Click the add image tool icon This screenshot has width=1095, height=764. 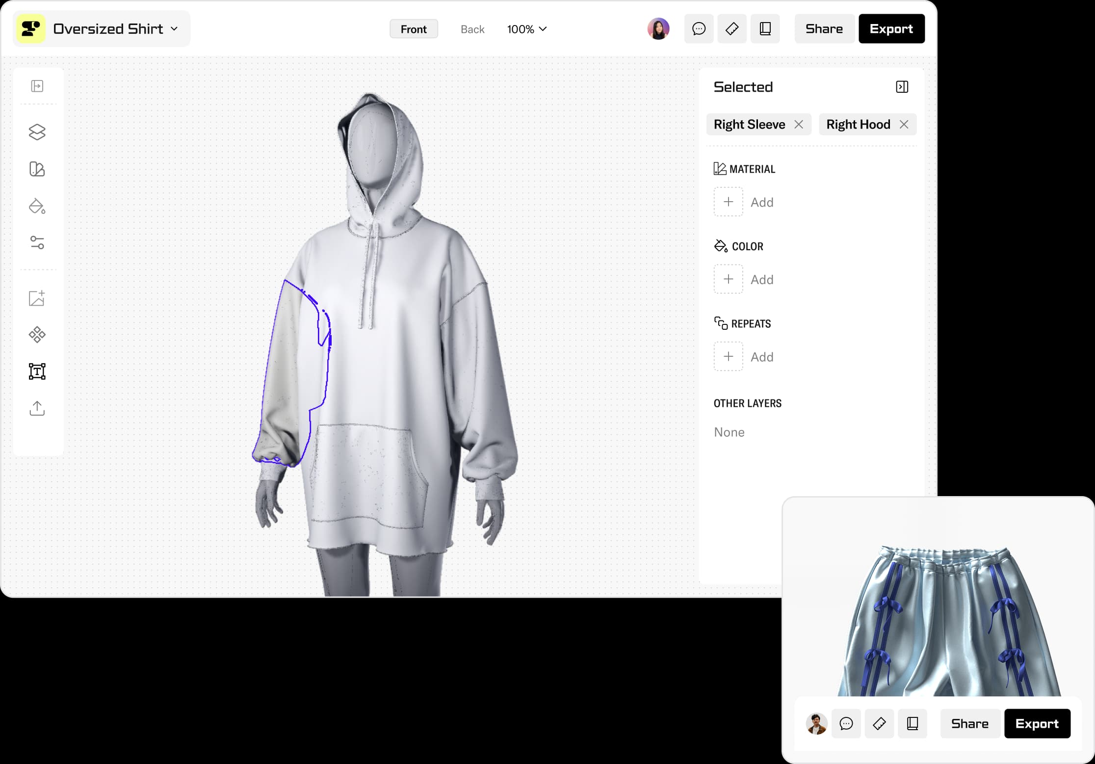[37, 298]
